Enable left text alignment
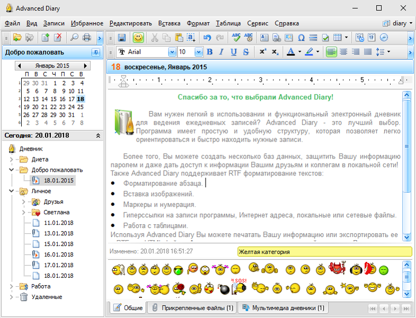 coord(331,52)
